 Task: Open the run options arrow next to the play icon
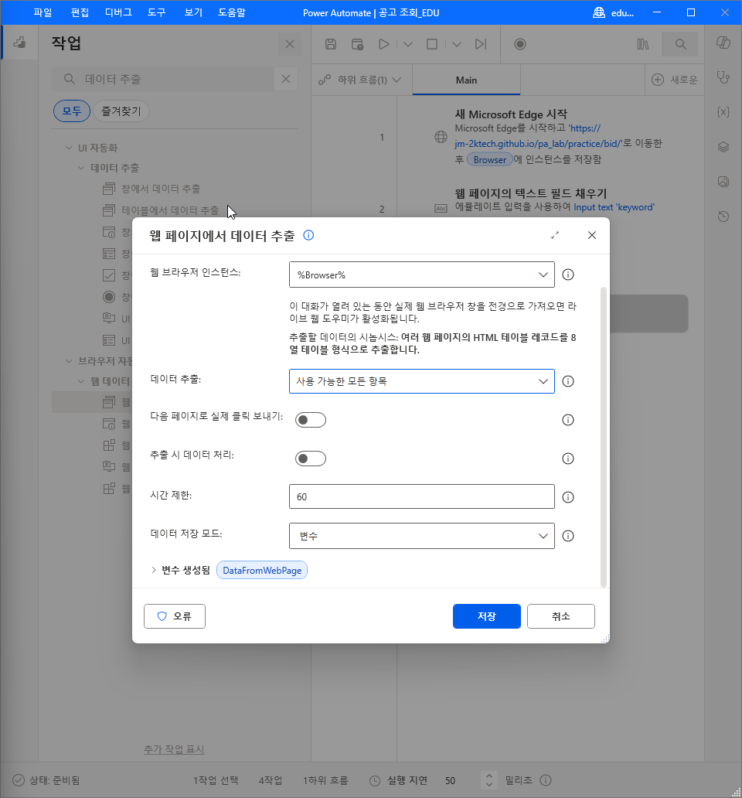tap(408, 44)
